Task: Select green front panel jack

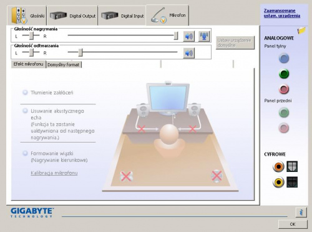Action: (x=284, y=113)
